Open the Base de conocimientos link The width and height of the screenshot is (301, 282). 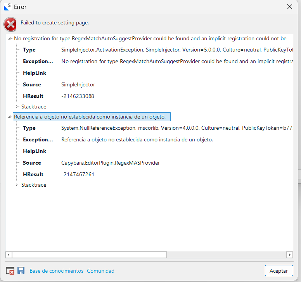point(56,271)
